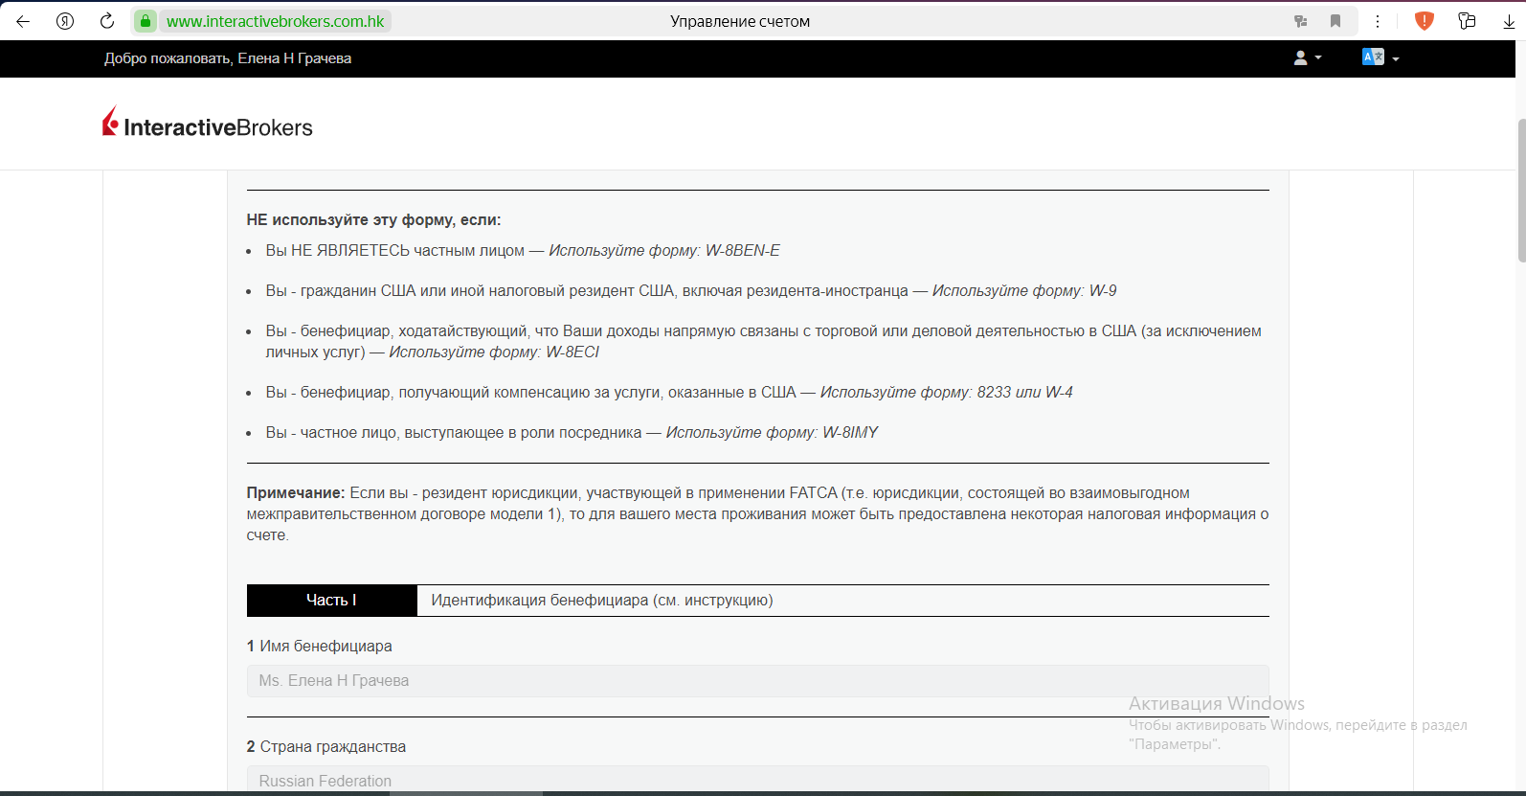The image size is (1526, 796).
Task: Click the www.interactivebrokers.com.hk address
Action: click(276, 21)
